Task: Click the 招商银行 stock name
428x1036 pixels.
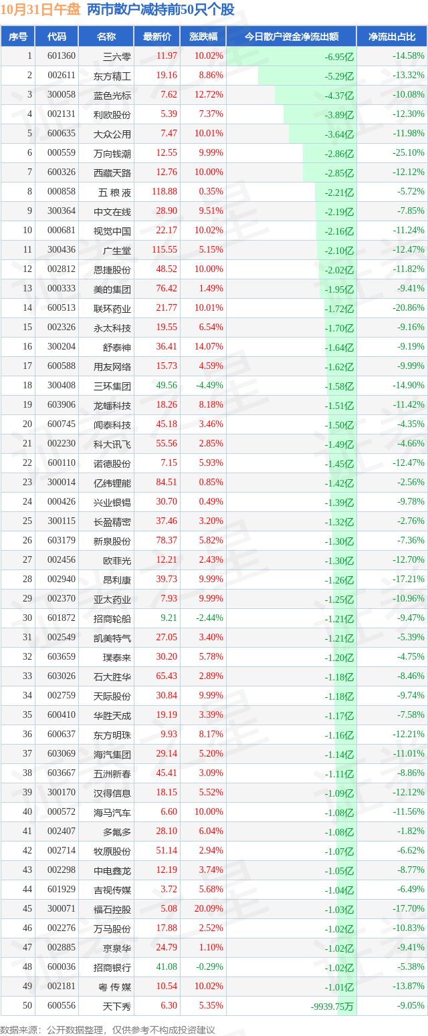Action: tap(112, 967)
